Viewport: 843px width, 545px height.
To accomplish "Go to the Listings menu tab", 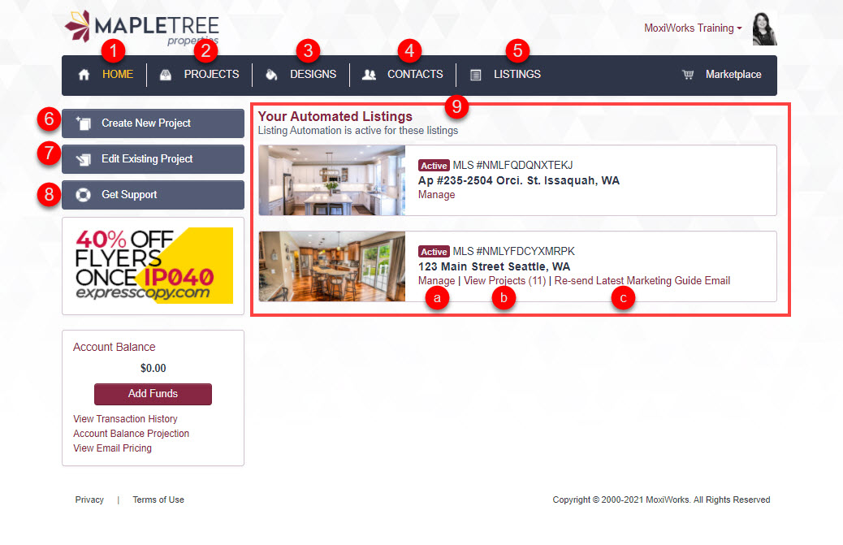I will pyautogui.click(x=517, y=74).
